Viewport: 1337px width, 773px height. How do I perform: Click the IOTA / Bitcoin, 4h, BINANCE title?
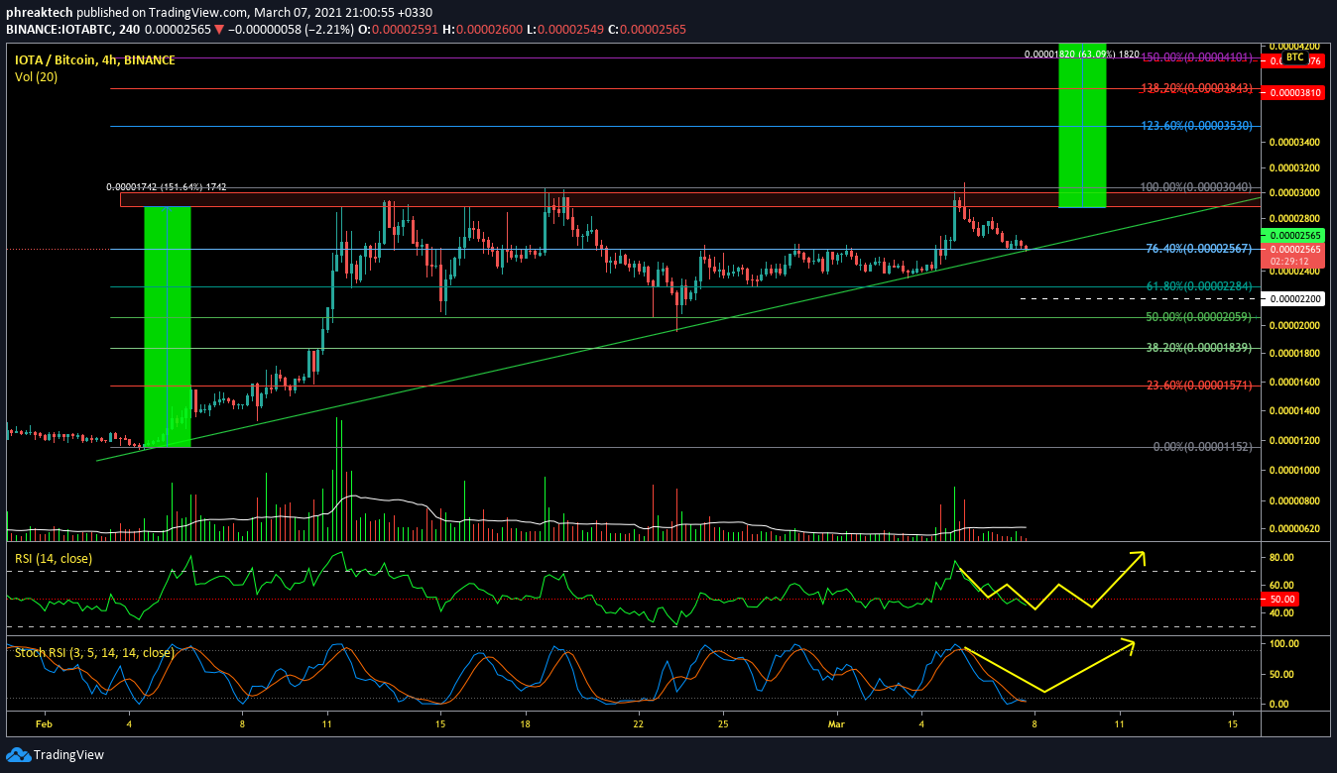coord(95,60)
